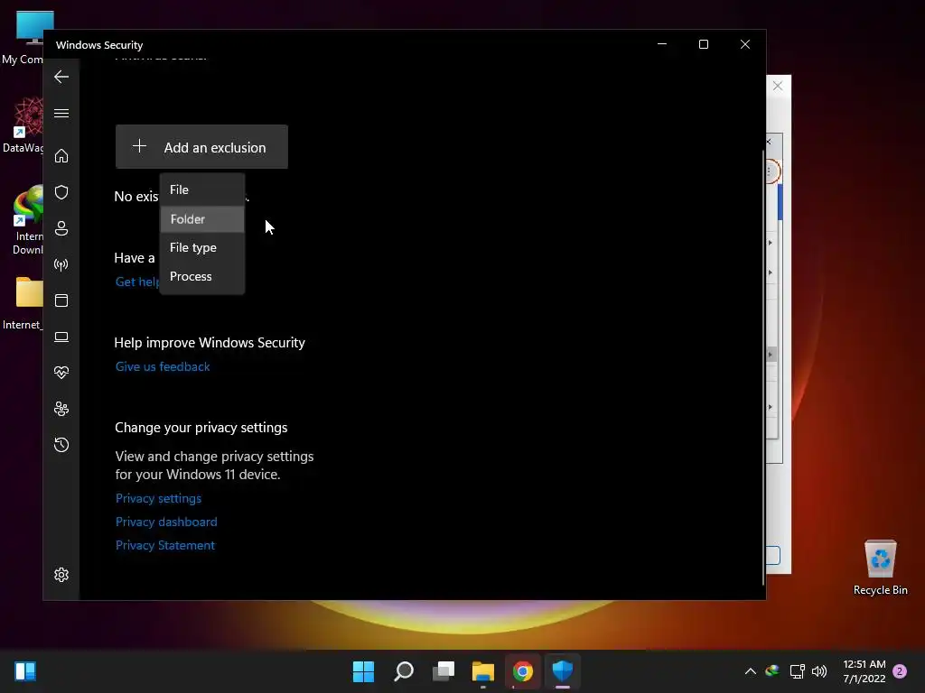Go back using the back arrow
The width and height of the screenshot is (925, 693).
tap(61, 77)
